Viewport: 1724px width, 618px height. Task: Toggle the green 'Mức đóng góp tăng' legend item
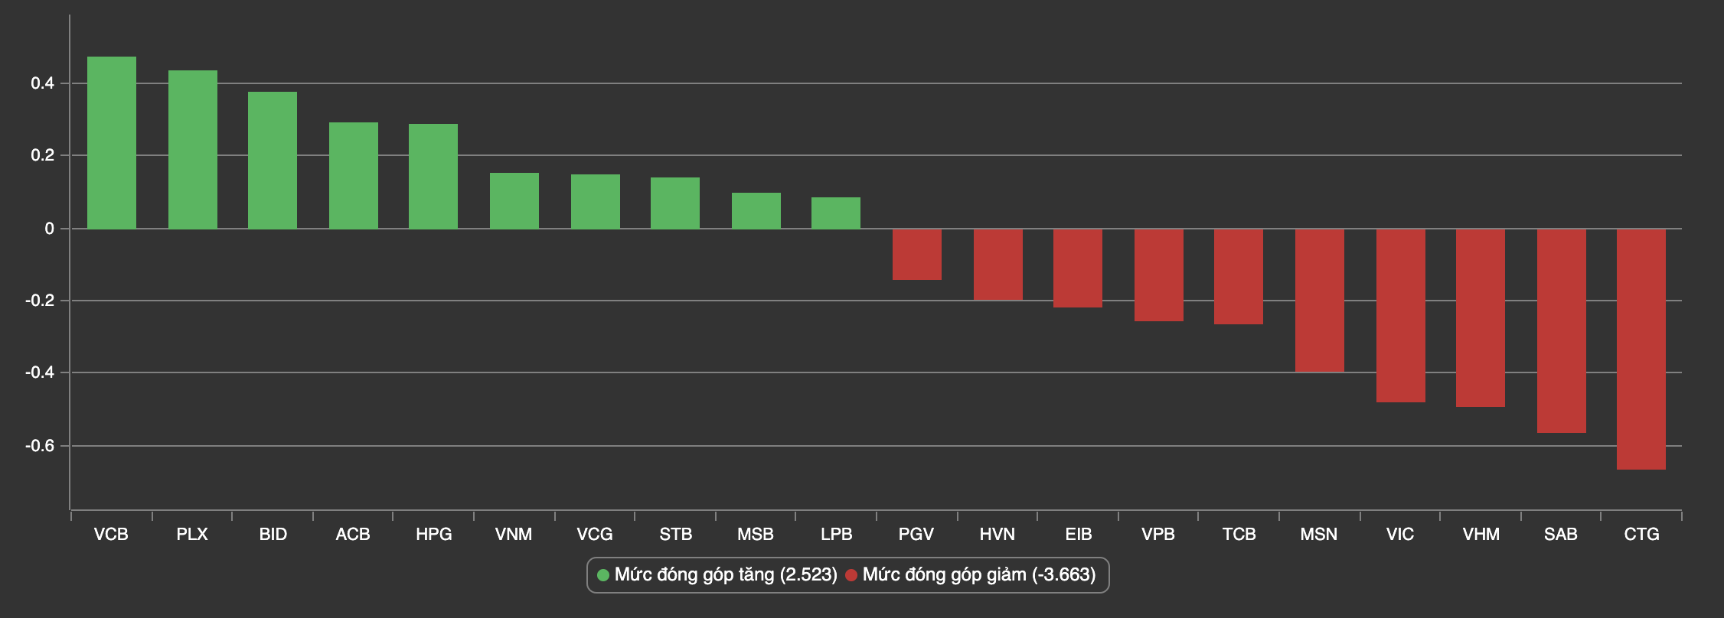pyautogui.click(x=717, y=574)
